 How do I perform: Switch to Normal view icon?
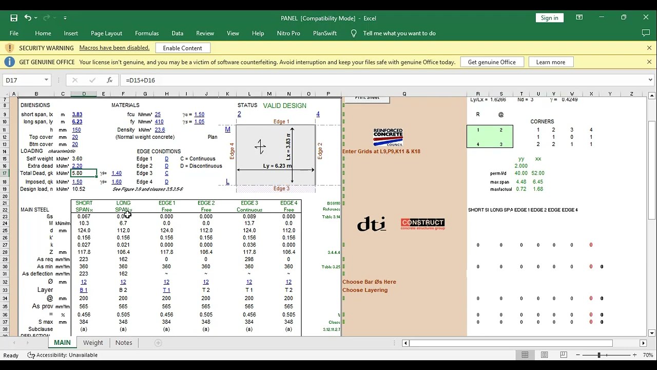(x=525, y=355)
